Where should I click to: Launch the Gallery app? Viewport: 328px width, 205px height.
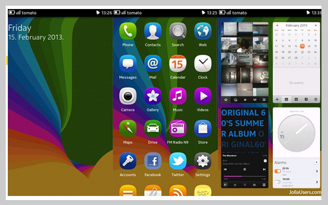pos(153,96)
